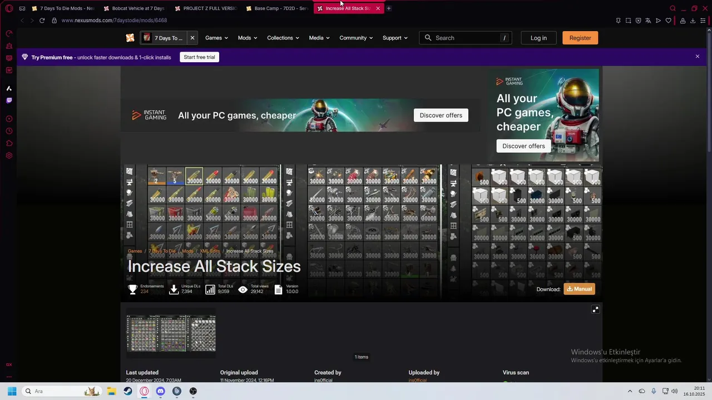The image size is (712, 400).
Task: Open sidebar Settings gear icon
Action: [x=9, y=156]
